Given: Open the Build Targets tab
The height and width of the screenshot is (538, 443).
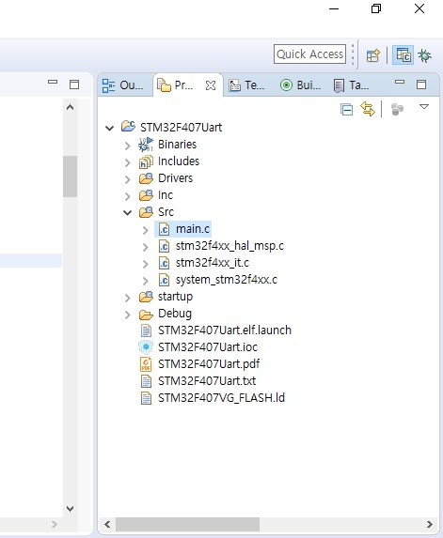Looking at the screenshot, I should [300, 85].
